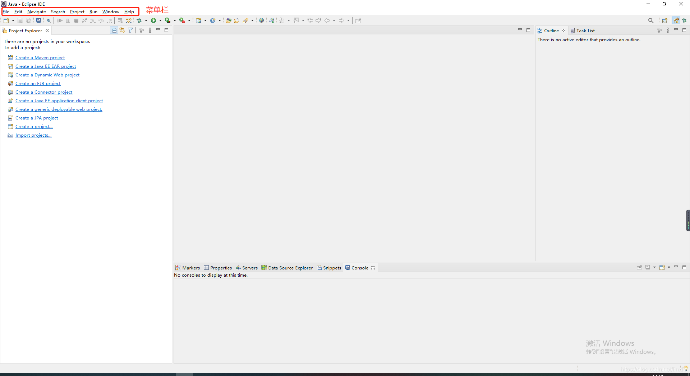Screen dimensions: 690x376
Task: Open the Forward history dropdown arrow
Action: [348, 20]
